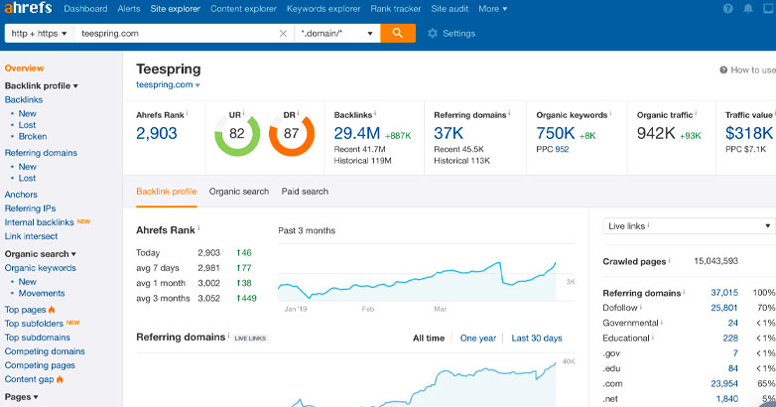
Task: Open Overview in sidebar
Action: click(24, 68)
